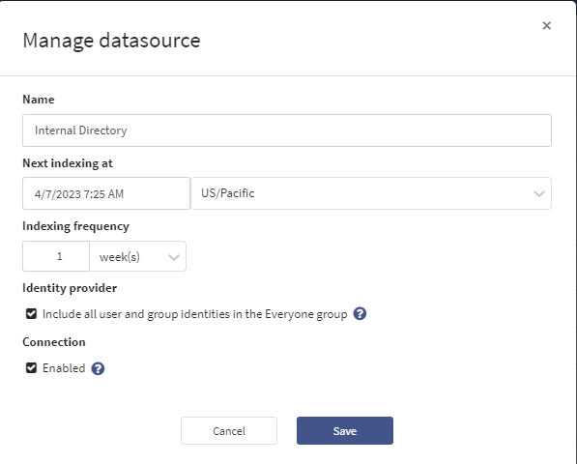Click the Connection section heading
The height and width of the screenshot is (464, 577).
pos(54,342)
